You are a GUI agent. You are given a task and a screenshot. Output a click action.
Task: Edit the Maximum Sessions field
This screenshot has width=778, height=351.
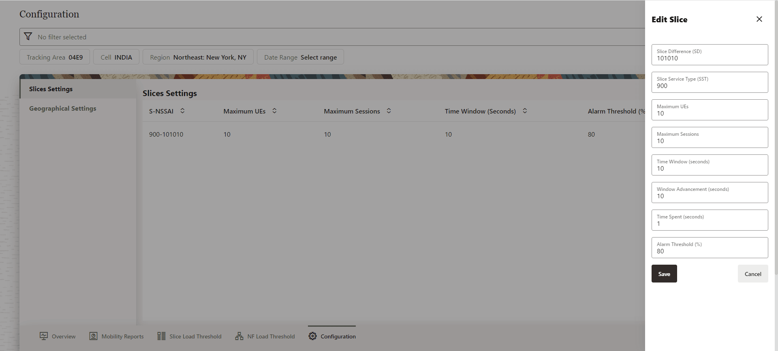click(710, 137)
